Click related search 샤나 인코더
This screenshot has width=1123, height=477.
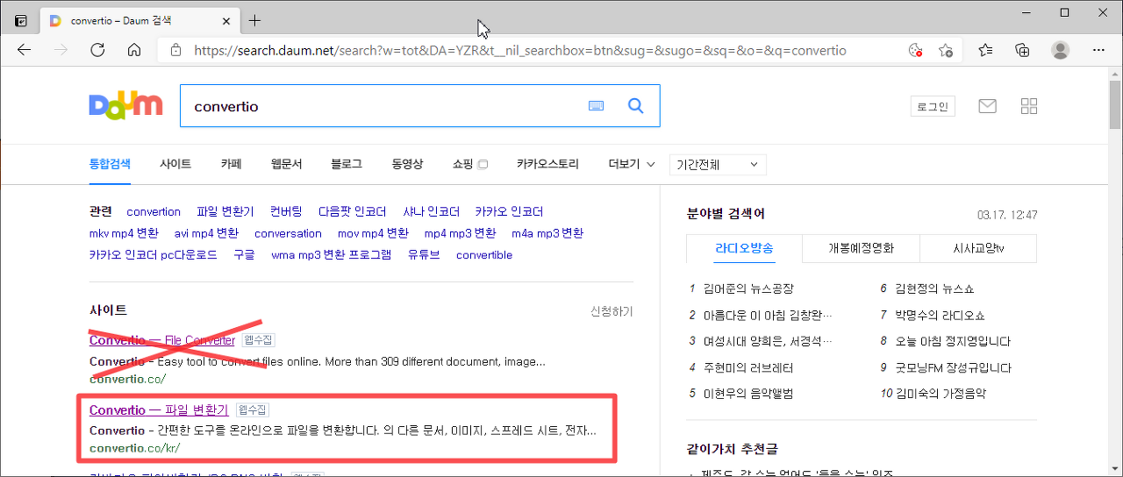(432, 211)
